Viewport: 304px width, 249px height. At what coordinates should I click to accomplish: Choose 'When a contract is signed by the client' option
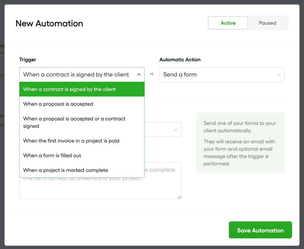pos(82,89)
